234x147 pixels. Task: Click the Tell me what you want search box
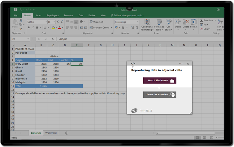click(127, 15)
